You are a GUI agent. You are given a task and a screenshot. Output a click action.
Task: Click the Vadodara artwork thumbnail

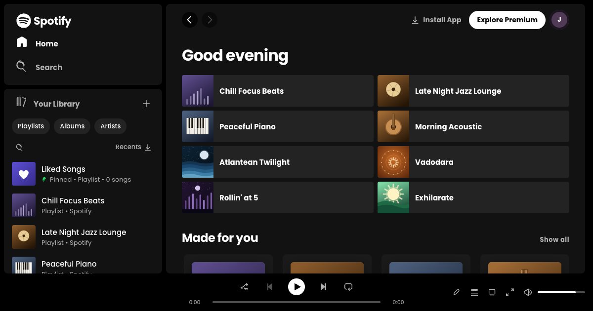[x=393, y=162]
